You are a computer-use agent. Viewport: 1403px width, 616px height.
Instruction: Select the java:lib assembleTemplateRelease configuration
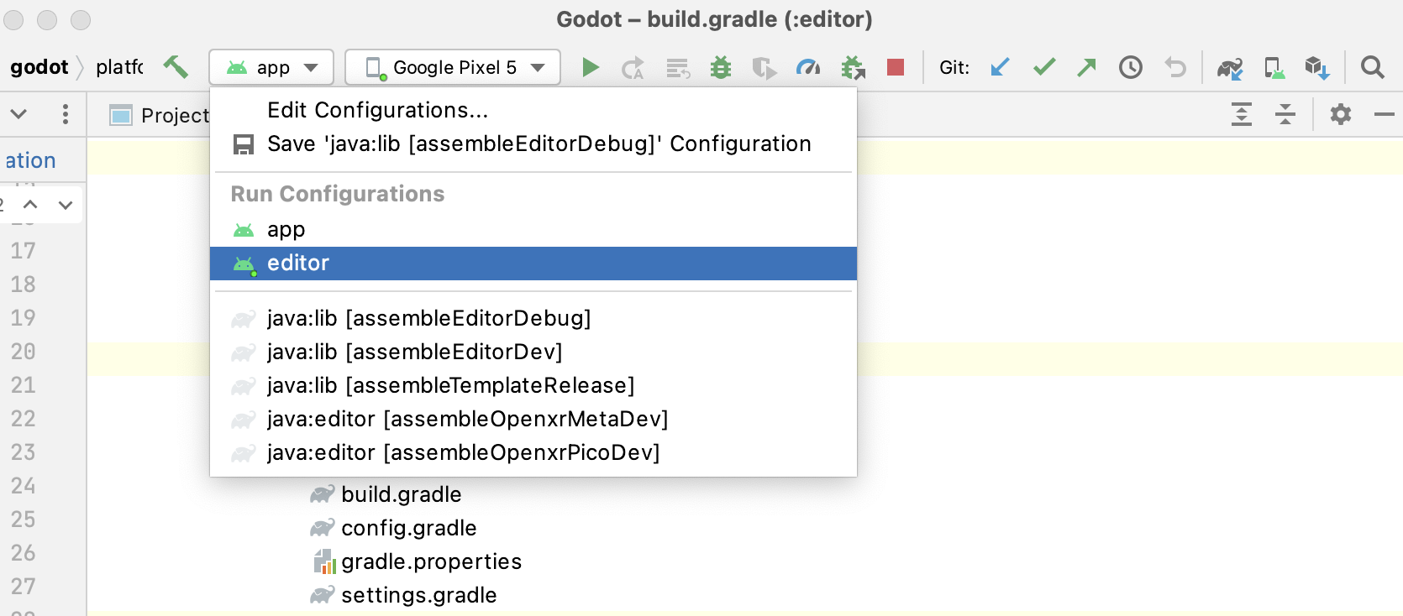click(449, 385)
